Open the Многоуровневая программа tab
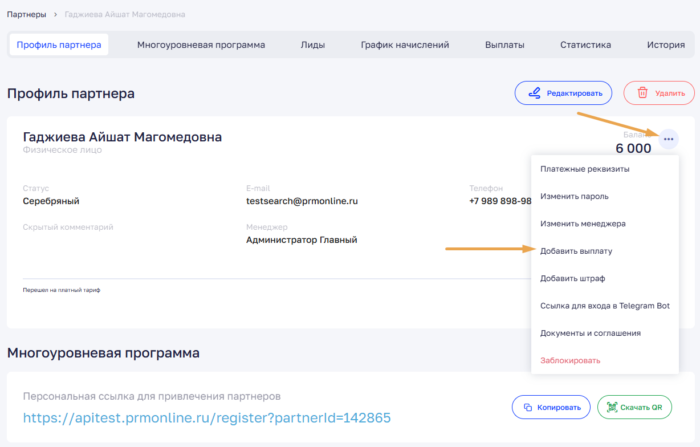Image resolution: width=700 pixels, height=447 pixels. [x=201, y=44]
